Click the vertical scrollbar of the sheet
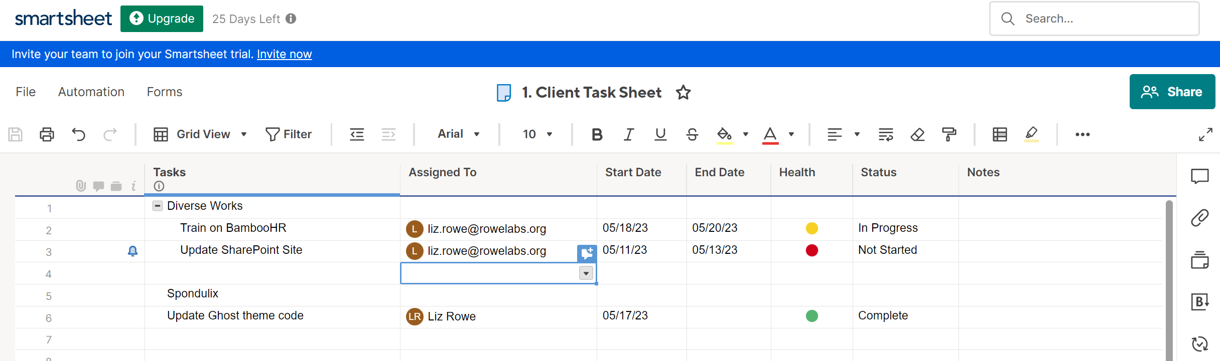Viewport: 1220px width, 361px height. coord(1169,280)
